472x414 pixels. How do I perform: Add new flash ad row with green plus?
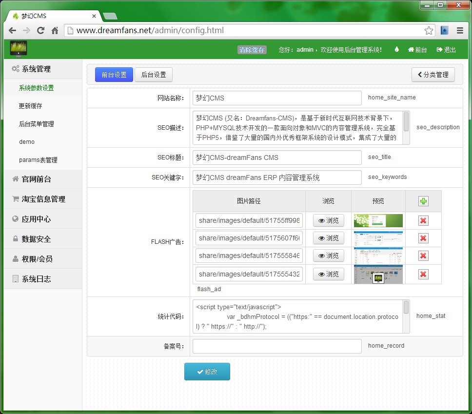click(423, 201)
